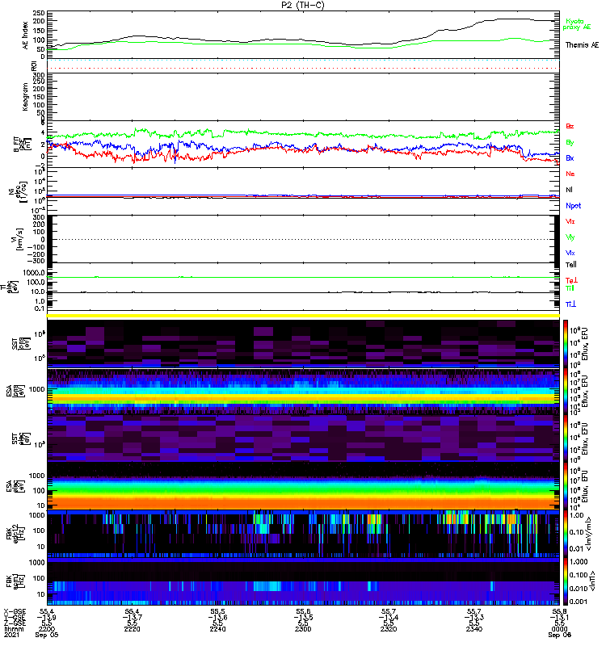Image resolution: width=606 pixels, height=646 pixels.
Task: Select the blue Vix velocity legend label
Action: pos(570,253)
